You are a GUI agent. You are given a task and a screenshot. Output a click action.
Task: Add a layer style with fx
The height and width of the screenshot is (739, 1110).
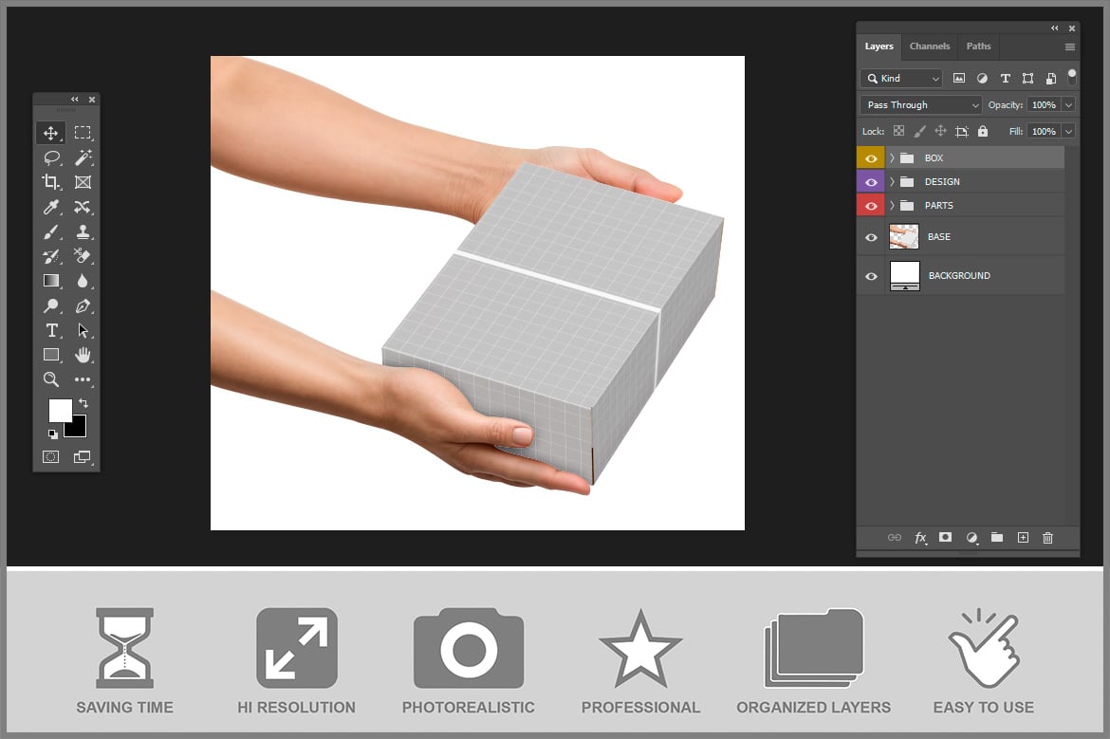[x=920, y=538]
